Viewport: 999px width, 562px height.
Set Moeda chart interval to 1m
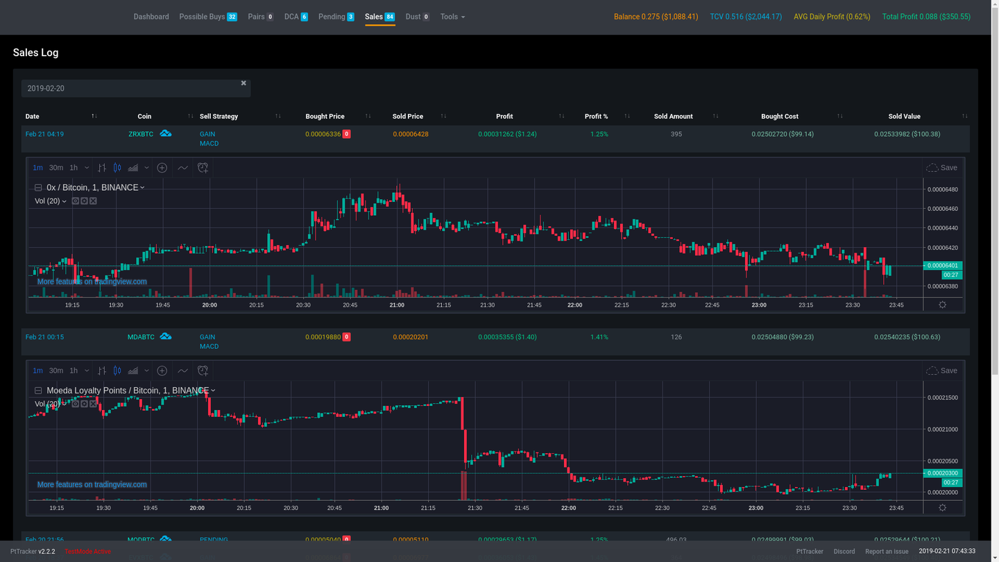pyautogui.click(x=37, y=371)
